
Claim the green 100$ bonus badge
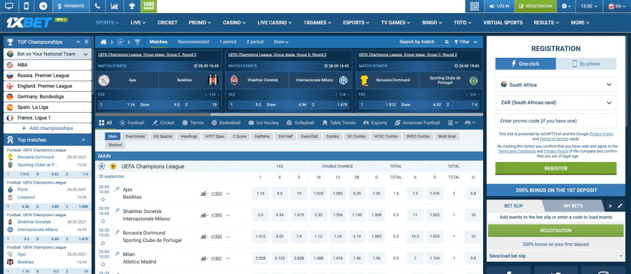coord(149,6)
